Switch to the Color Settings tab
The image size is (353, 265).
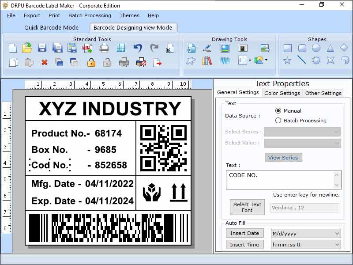pyautogui.click(x=282, y=93)
